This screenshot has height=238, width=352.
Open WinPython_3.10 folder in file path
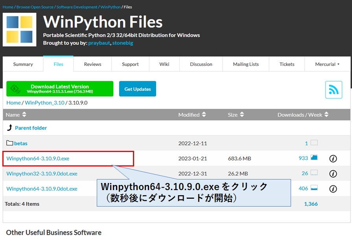coord(44,103)
